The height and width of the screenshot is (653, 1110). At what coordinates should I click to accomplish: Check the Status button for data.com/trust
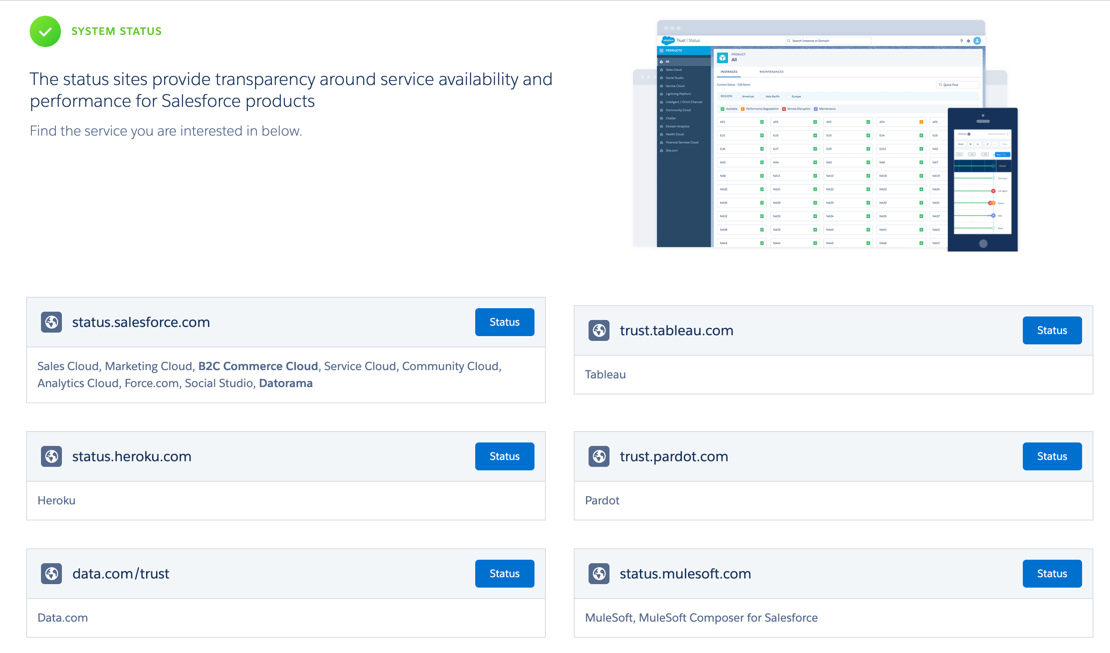coord(505,574)
